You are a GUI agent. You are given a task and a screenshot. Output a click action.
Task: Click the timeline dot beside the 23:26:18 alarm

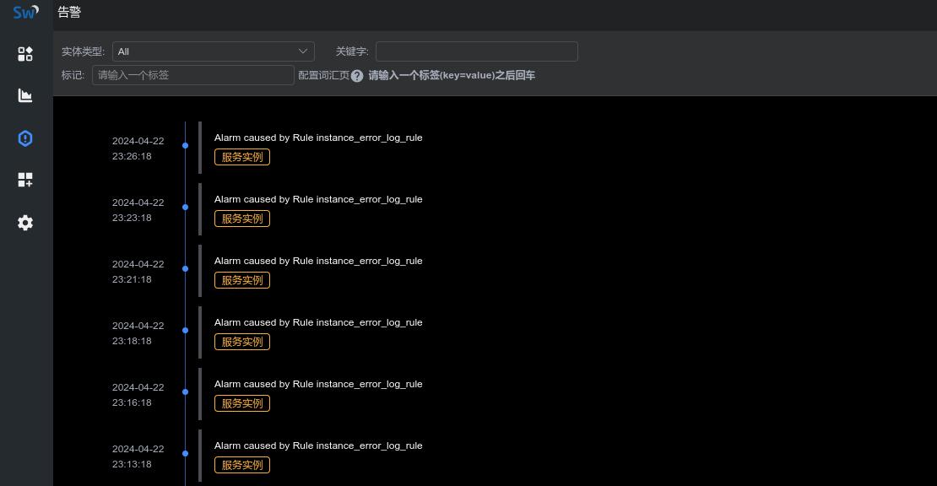tap(185, 145)
